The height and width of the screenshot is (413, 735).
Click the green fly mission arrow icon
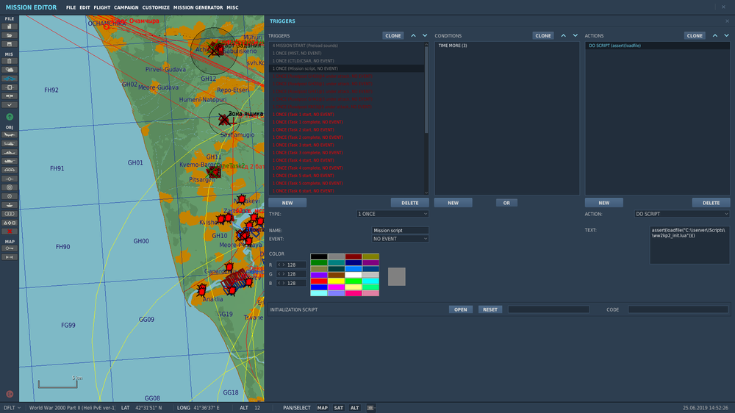point(9,117)
